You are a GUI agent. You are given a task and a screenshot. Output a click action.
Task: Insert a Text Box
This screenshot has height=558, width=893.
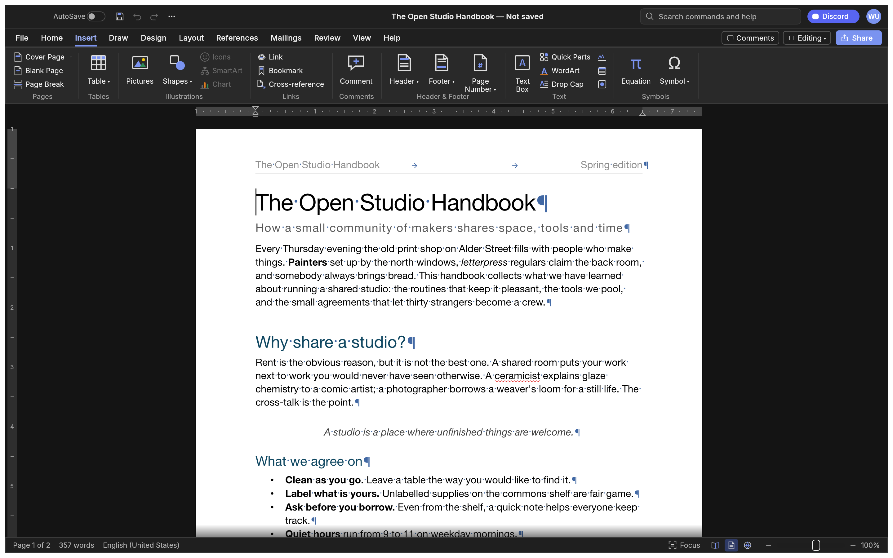522,73
